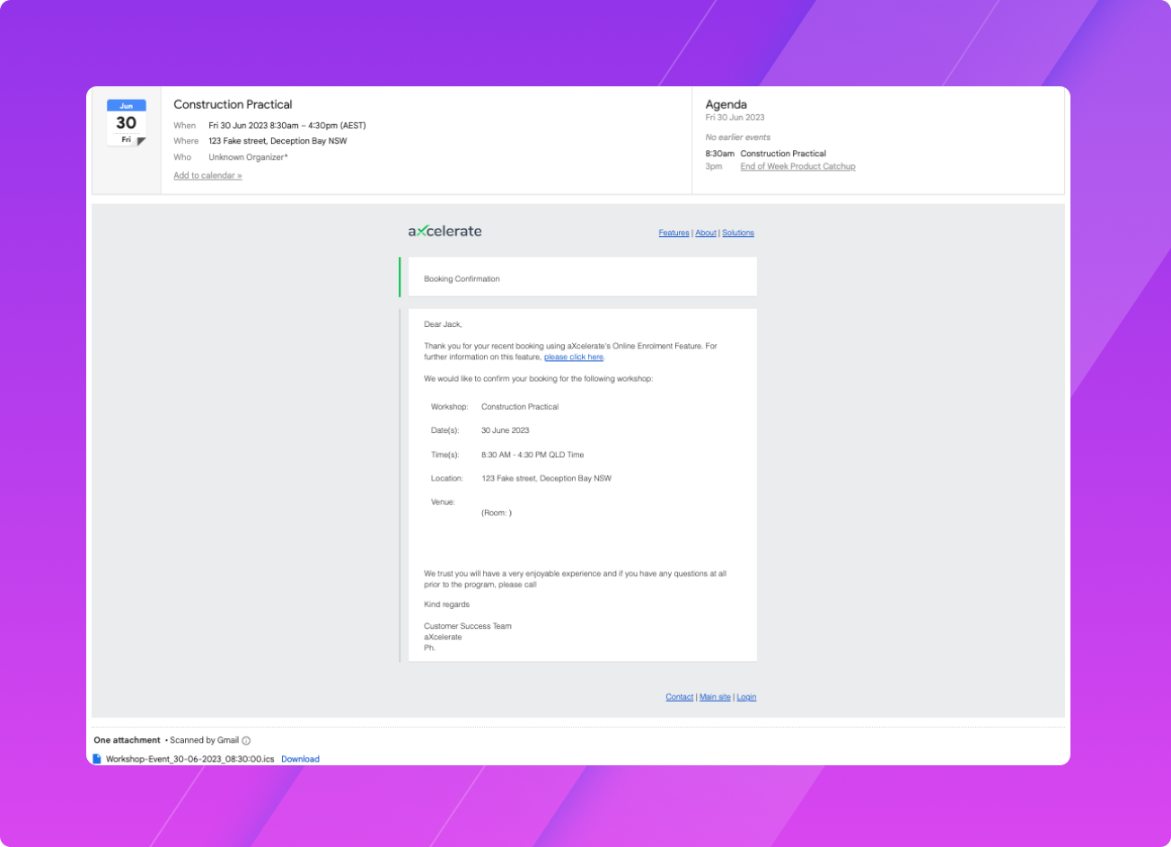Open the Contact link in email footer

[x=680, y=697]
